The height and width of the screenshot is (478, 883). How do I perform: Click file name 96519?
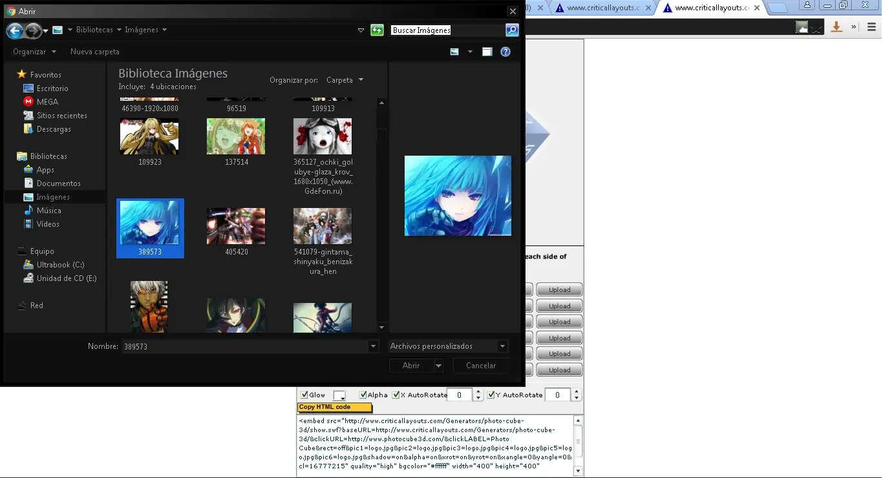coord(237,109)
